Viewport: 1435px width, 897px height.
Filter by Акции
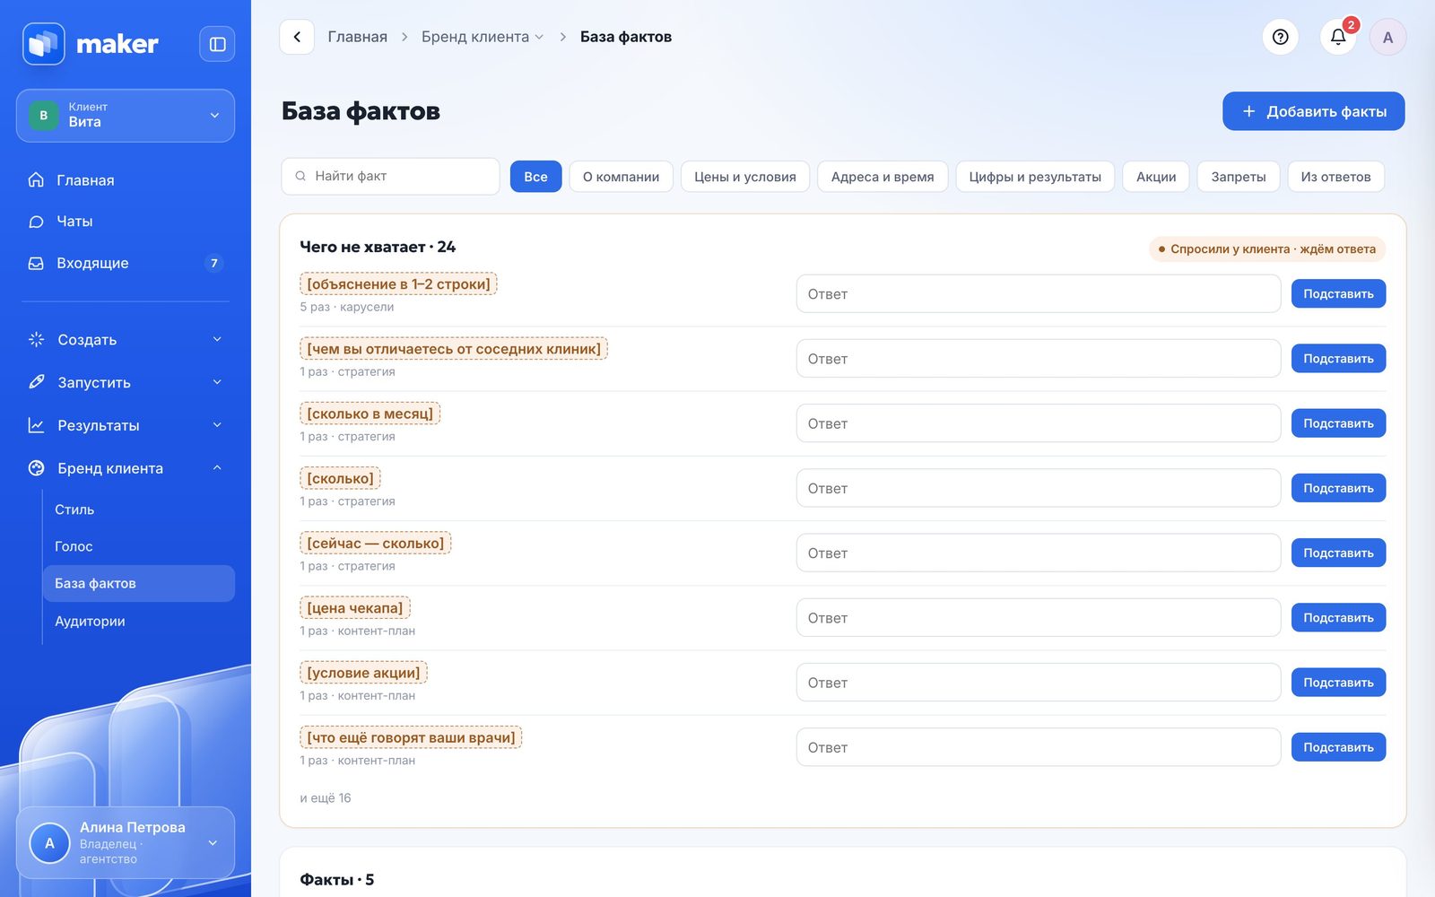click(x=1156, y=177)
